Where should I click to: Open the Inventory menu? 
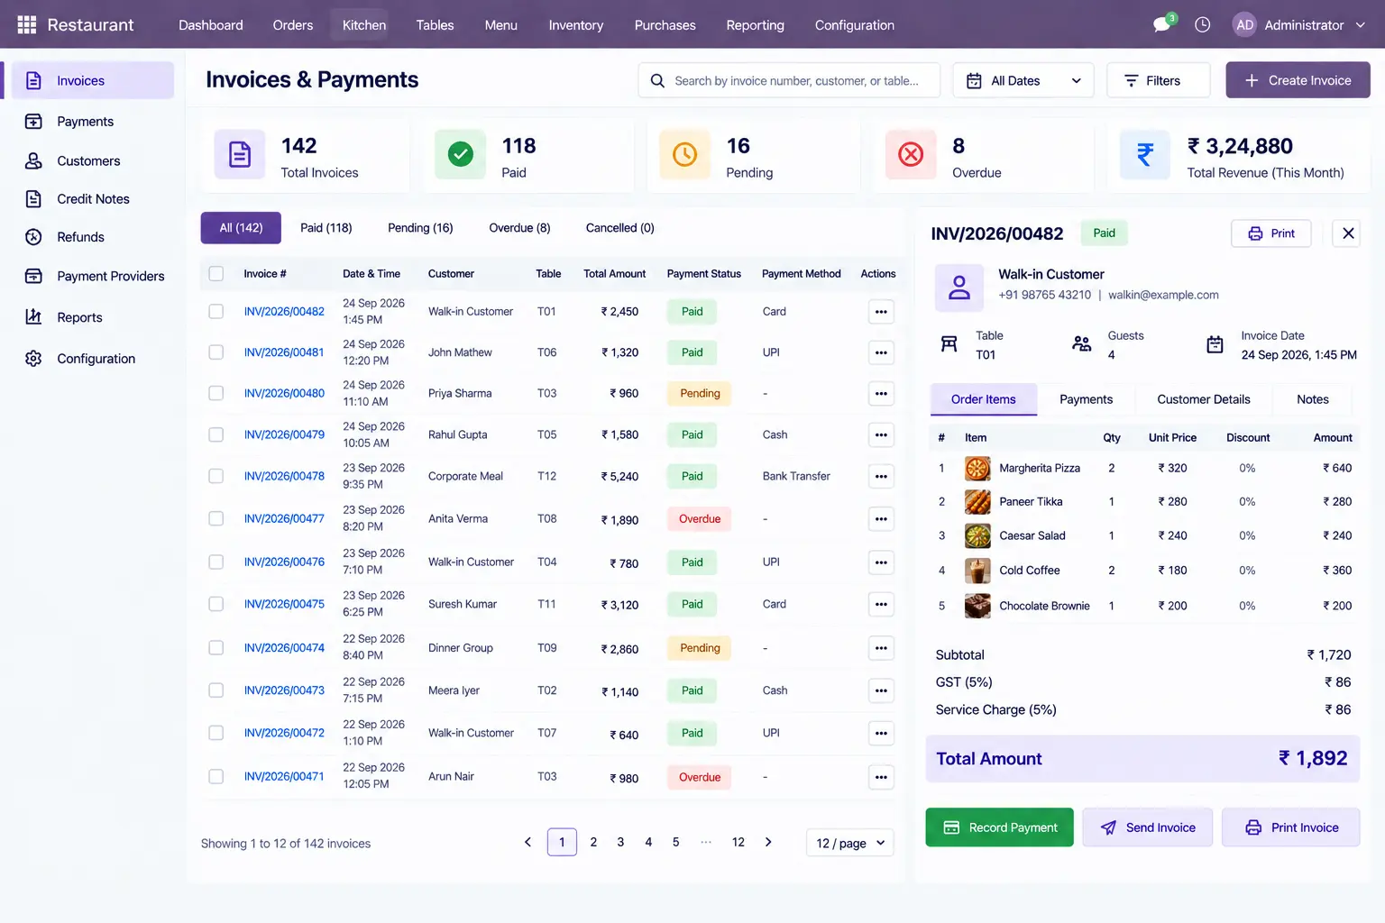coord(576,24)
